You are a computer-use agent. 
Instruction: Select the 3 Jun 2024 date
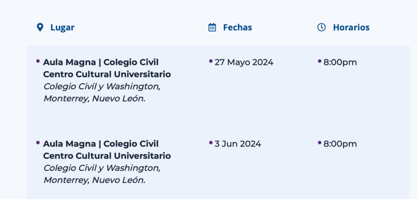238,144
